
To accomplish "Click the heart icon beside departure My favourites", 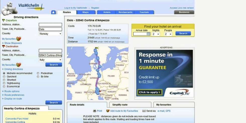I will tap(19, 38).
